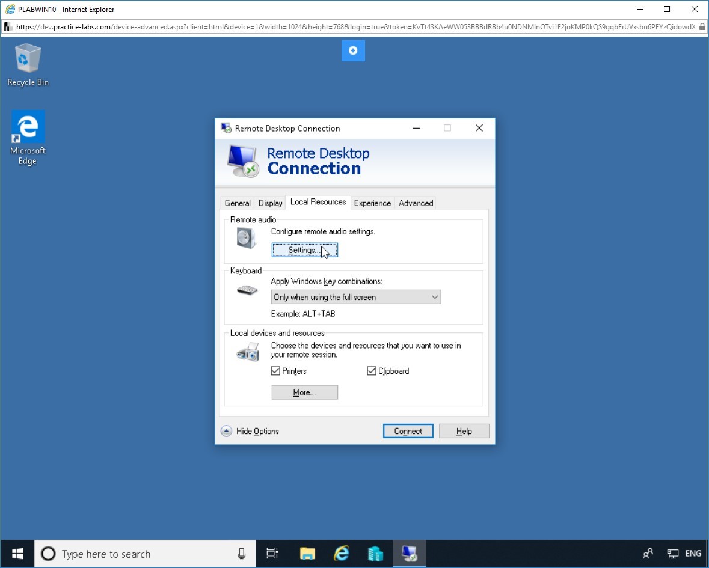
Task: Select Remote Desktop Connection taskbar icon
Action: [x=409, y=554]
